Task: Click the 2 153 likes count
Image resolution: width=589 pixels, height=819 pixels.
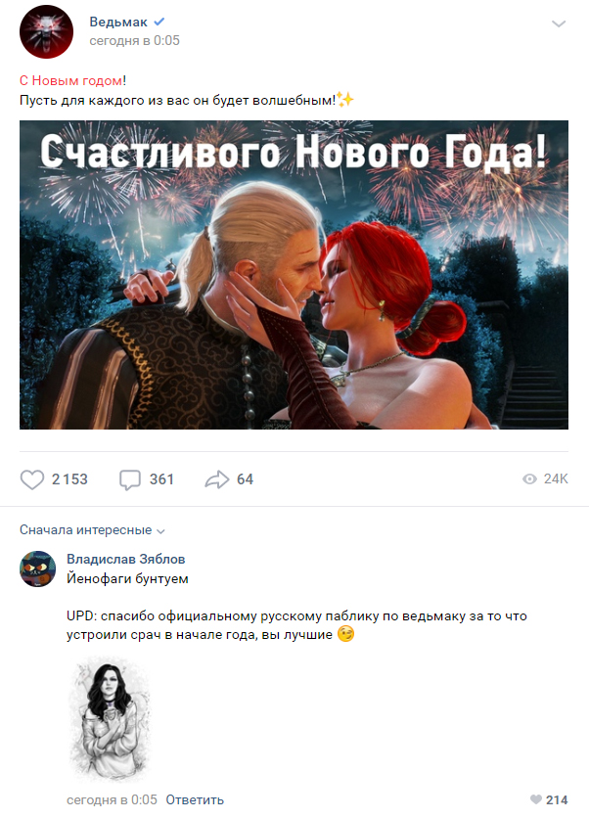Action: click(69, 479)
